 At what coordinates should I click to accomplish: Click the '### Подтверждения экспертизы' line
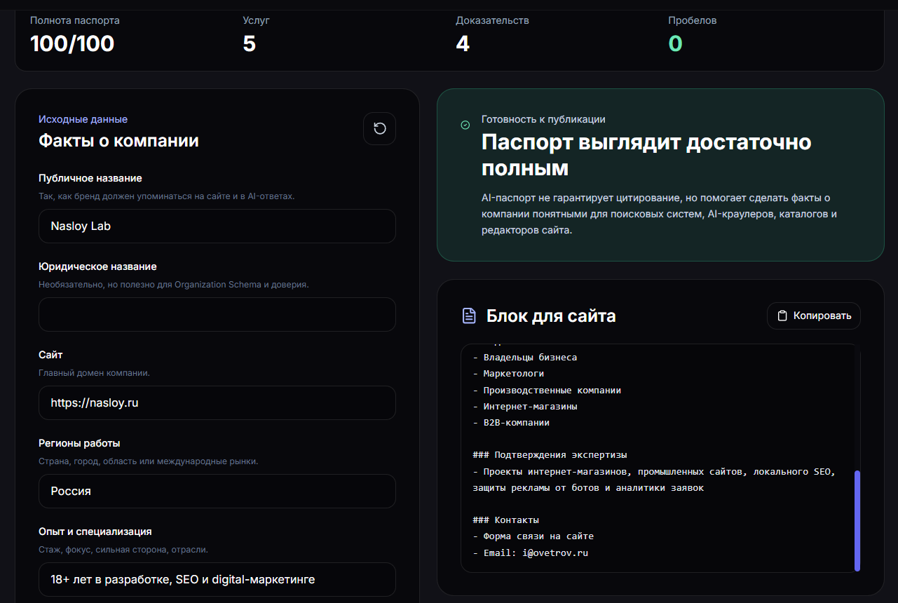[x=550, y=454]
